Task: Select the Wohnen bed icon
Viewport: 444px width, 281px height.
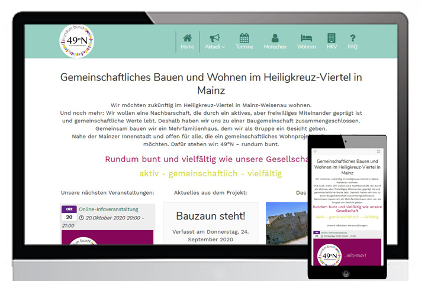Action: (306, 38)
